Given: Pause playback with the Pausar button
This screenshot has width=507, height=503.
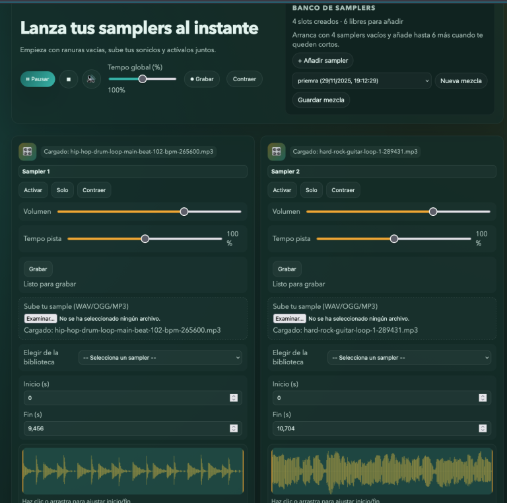Looking at the screenshot, I should point(38,79).
